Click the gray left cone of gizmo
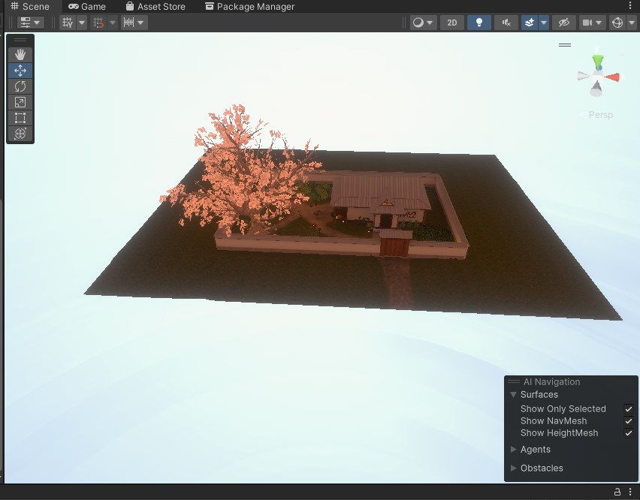The width and height of the screenshot is (640, 500). [x=584, y=76]
